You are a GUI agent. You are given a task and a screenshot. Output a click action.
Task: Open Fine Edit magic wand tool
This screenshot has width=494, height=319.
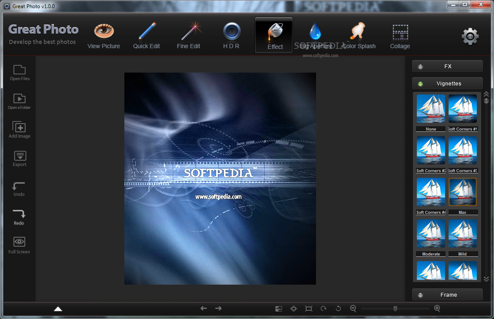pos(189,36)
